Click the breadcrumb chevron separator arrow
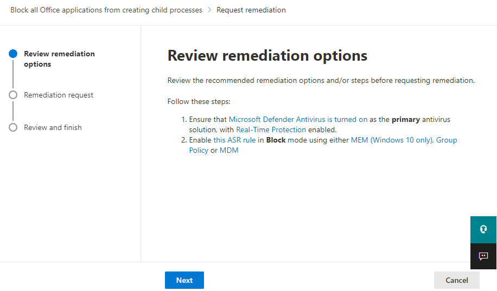 point(209,10)
